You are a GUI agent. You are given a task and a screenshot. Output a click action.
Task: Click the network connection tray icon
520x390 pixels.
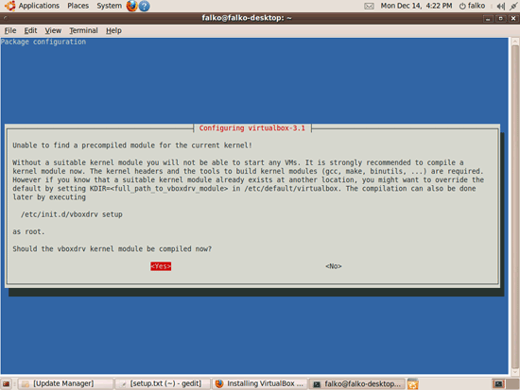click(x=513, y=6)
